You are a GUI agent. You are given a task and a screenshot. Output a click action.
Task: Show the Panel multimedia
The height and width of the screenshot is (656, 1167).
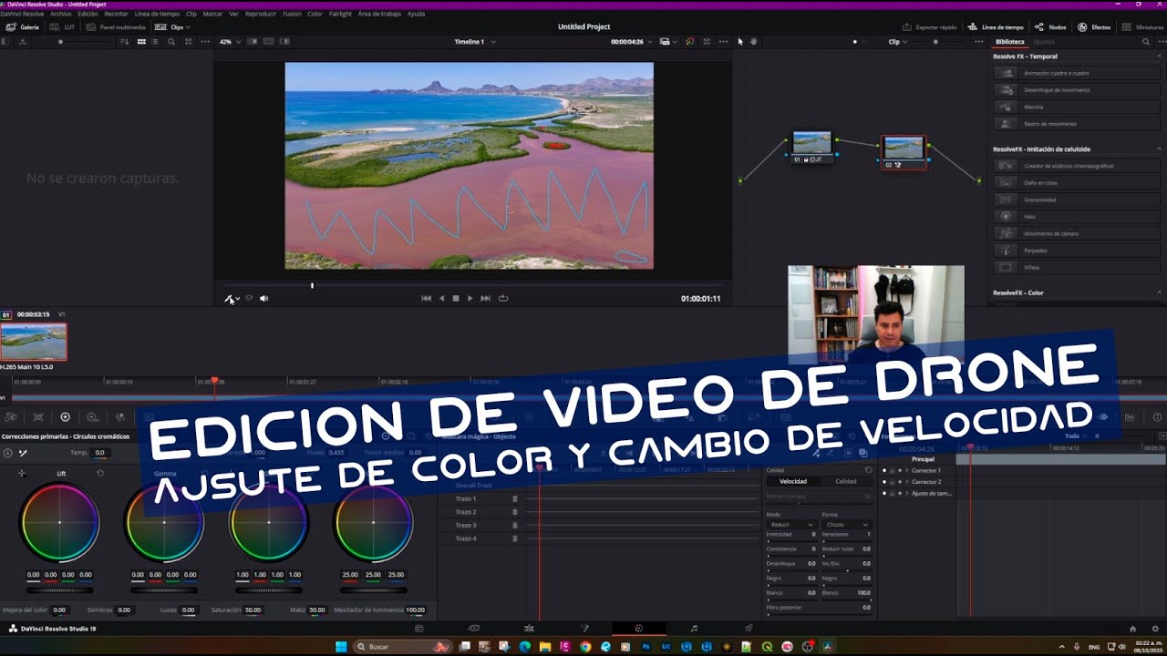pos(117,27)
